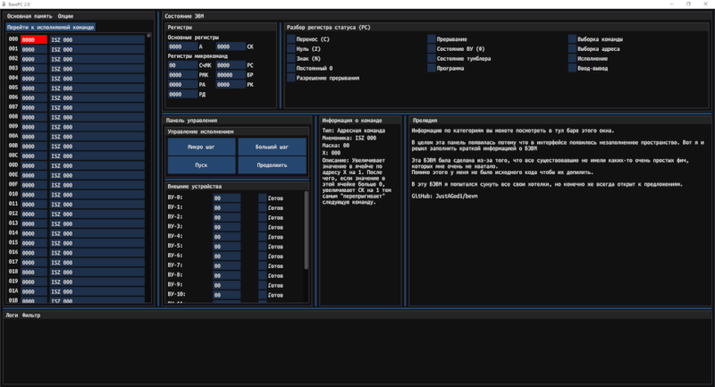Click the ВУ-0 data field
The image size is (715, 387).
point(227,198)
